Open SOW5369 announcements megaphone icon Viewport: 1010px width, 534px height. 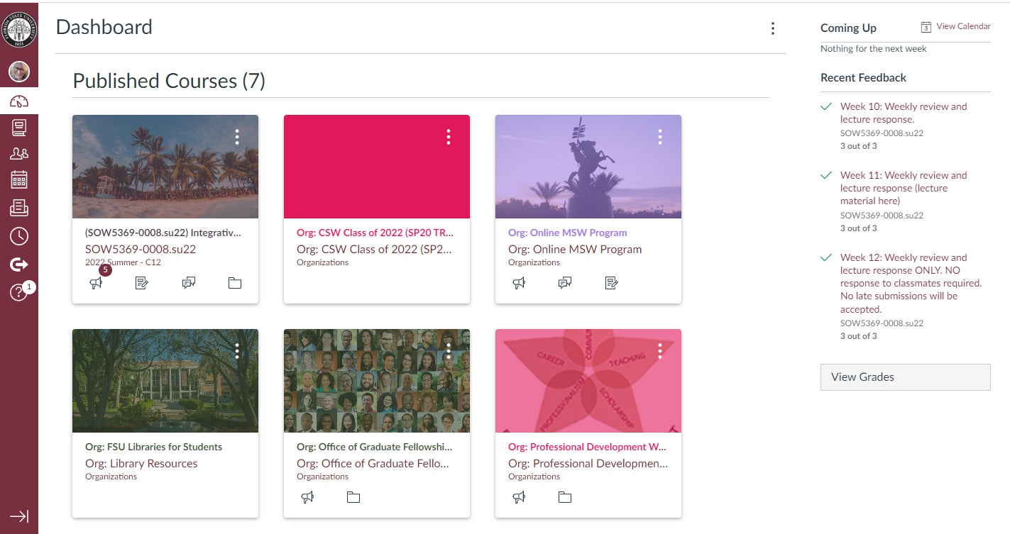pyautogui.click(x=96, y=284)
